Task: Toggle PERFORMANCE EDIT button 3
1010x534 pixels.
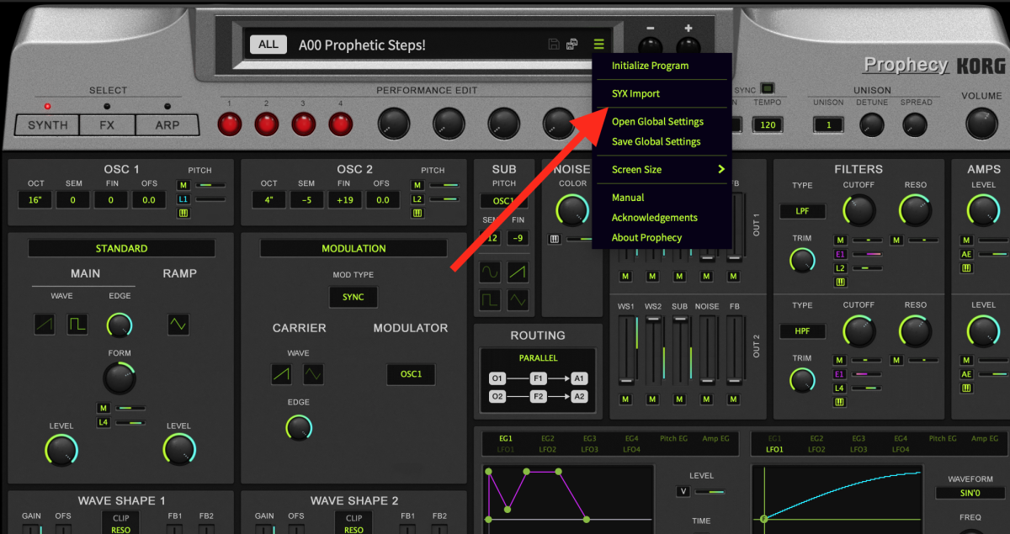Action: (303, 124)
